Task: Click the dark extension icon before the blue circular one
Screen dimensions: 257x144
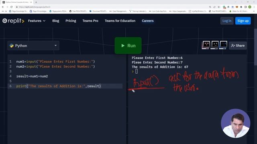Action: pyautogui.click(x=228, y=7)
